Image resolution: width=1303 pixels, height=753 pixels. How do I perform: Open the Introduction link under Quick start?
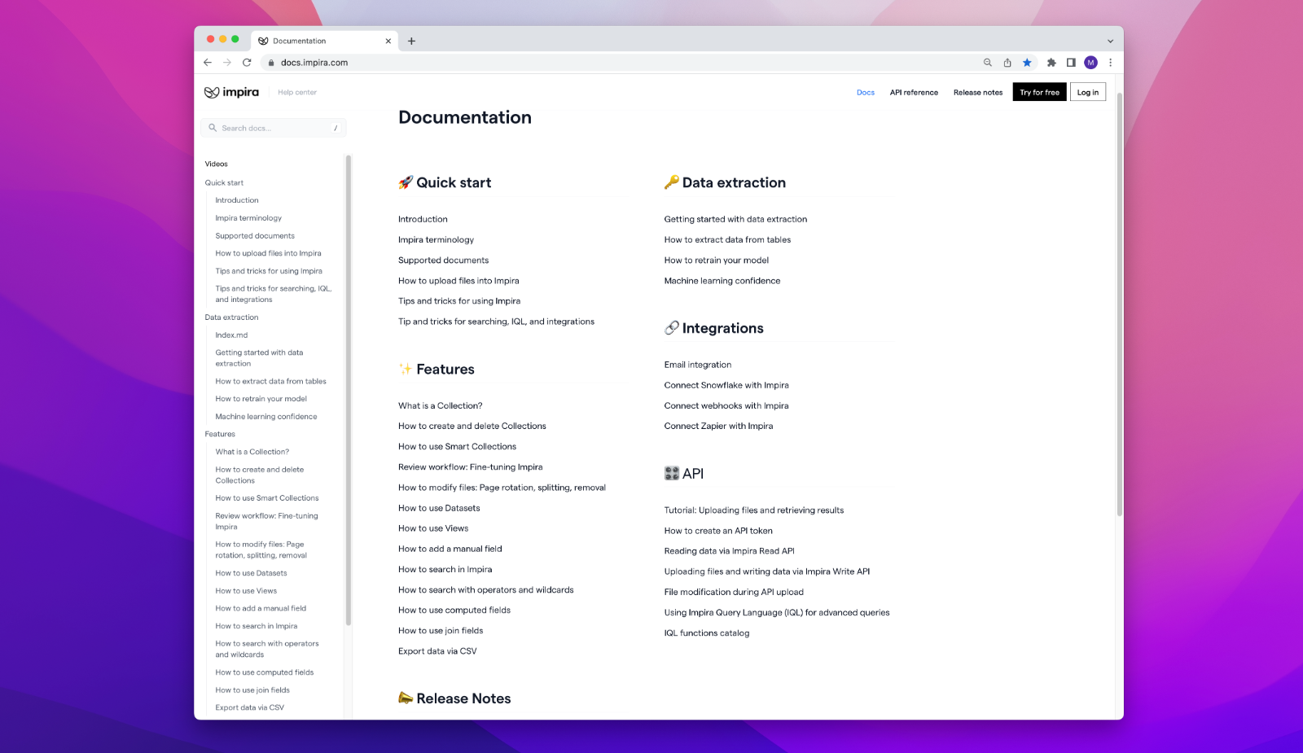423,220
